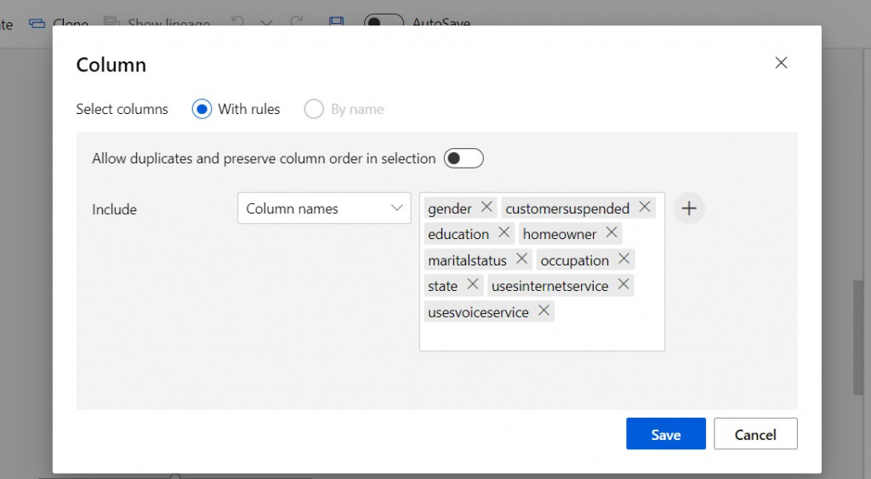Select the With rules radio option
This screenshot has width=871, height=479.
point(202,109)
